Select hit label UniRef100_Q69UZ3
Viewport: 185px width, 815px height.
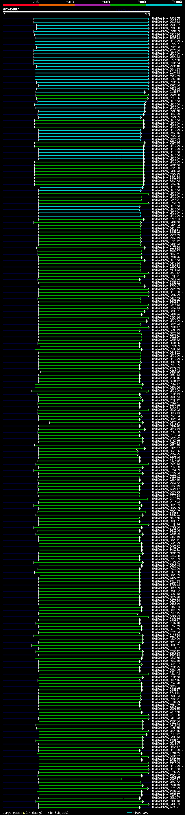point(166,57)
